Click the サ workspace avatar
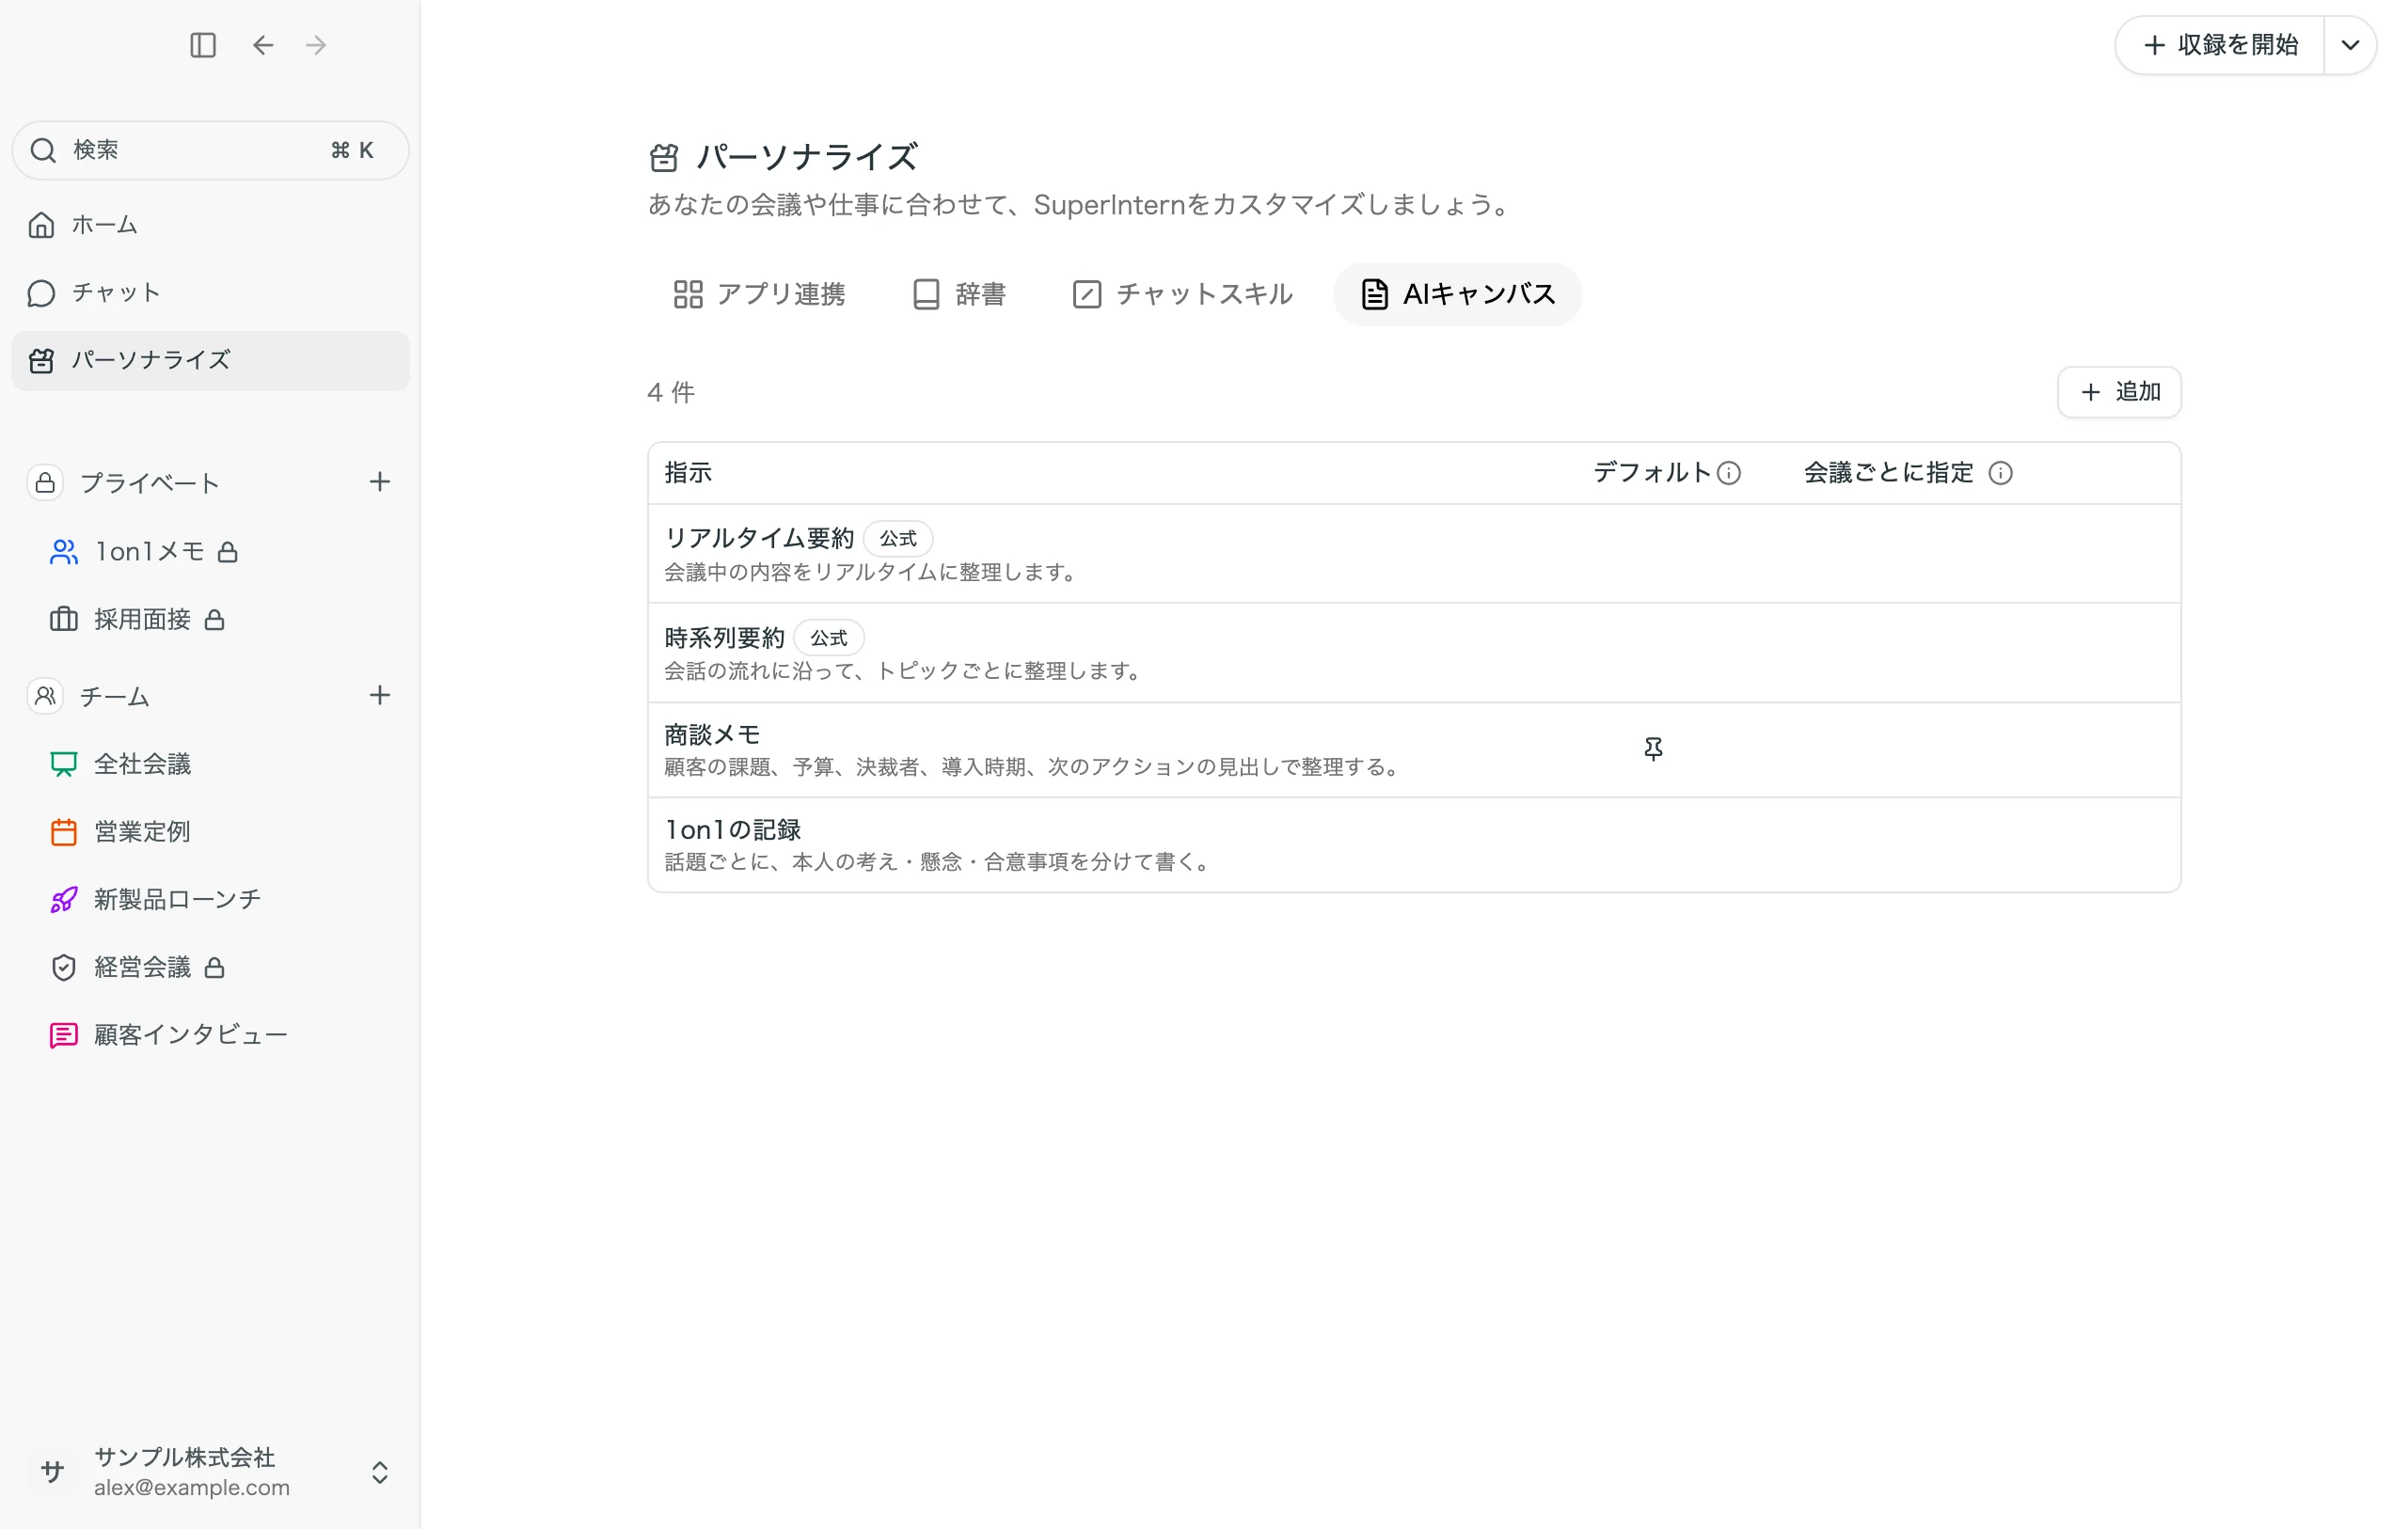Screen dimensions: 2408x1529 (52, 1471)
